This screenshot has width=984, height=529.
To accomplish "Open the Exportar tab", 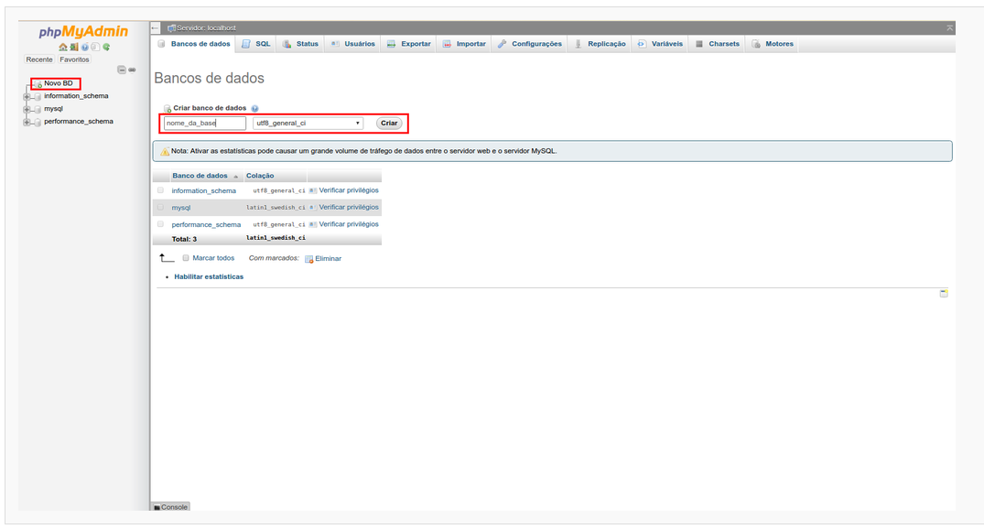I will (x=408, y=44).
